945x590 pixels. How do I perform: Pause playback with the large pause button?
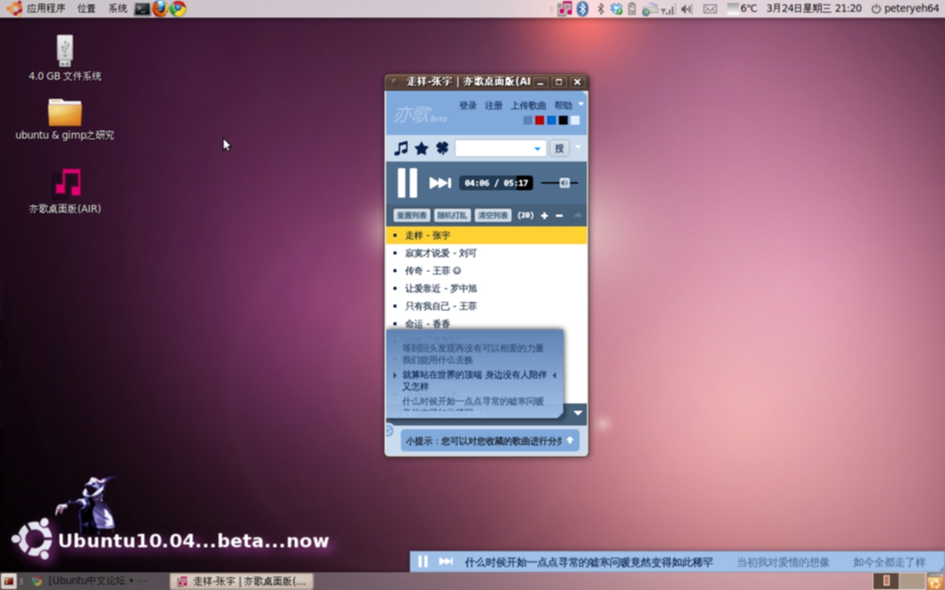pos(408,183)
